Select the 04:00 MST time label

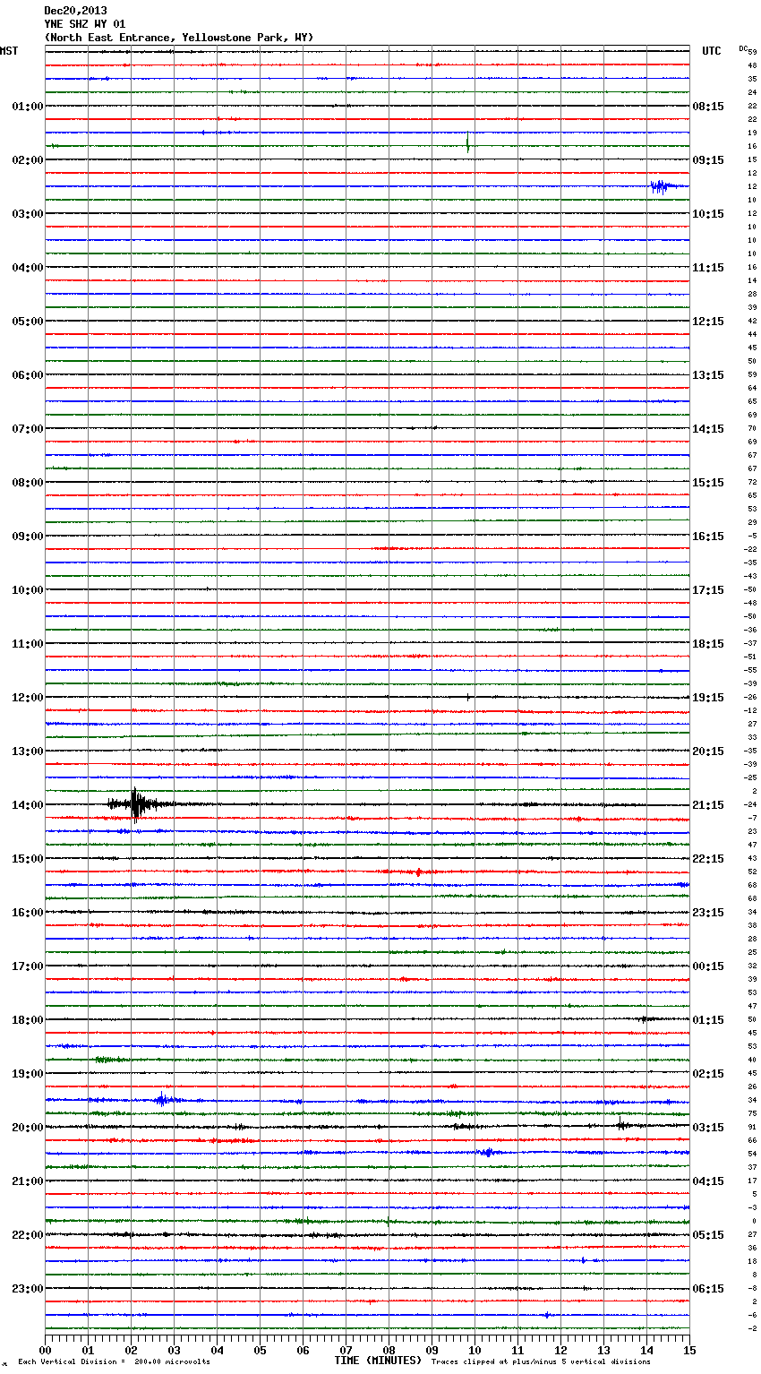coord(28,268)
